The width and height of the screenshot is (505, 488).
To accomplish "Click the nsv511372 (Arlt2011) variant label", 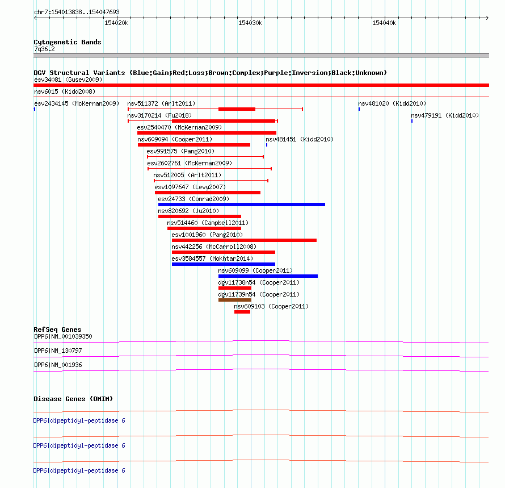I will [161, 103].
